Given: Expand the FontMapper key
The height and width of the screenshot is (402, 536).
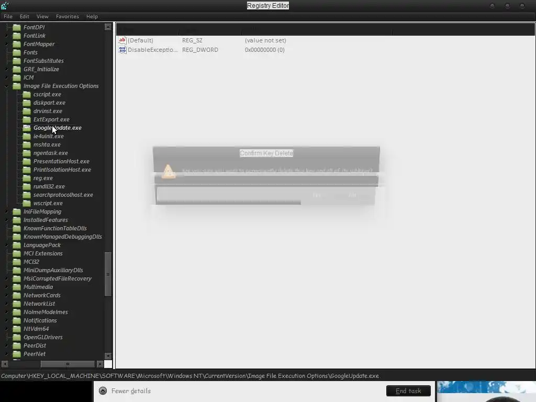Looking at the screenshot, I should [x=6, y=44].
